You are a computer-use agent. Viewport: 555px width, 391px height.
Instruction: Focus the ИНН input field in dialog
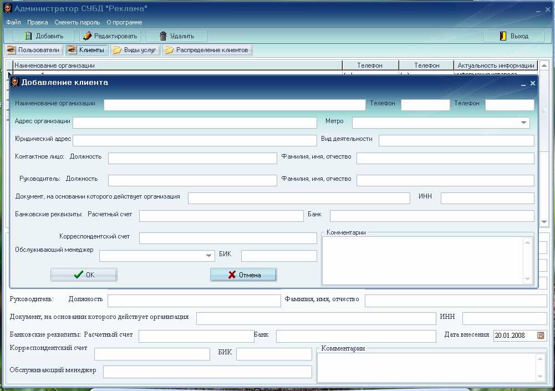(x=487, y=199)
